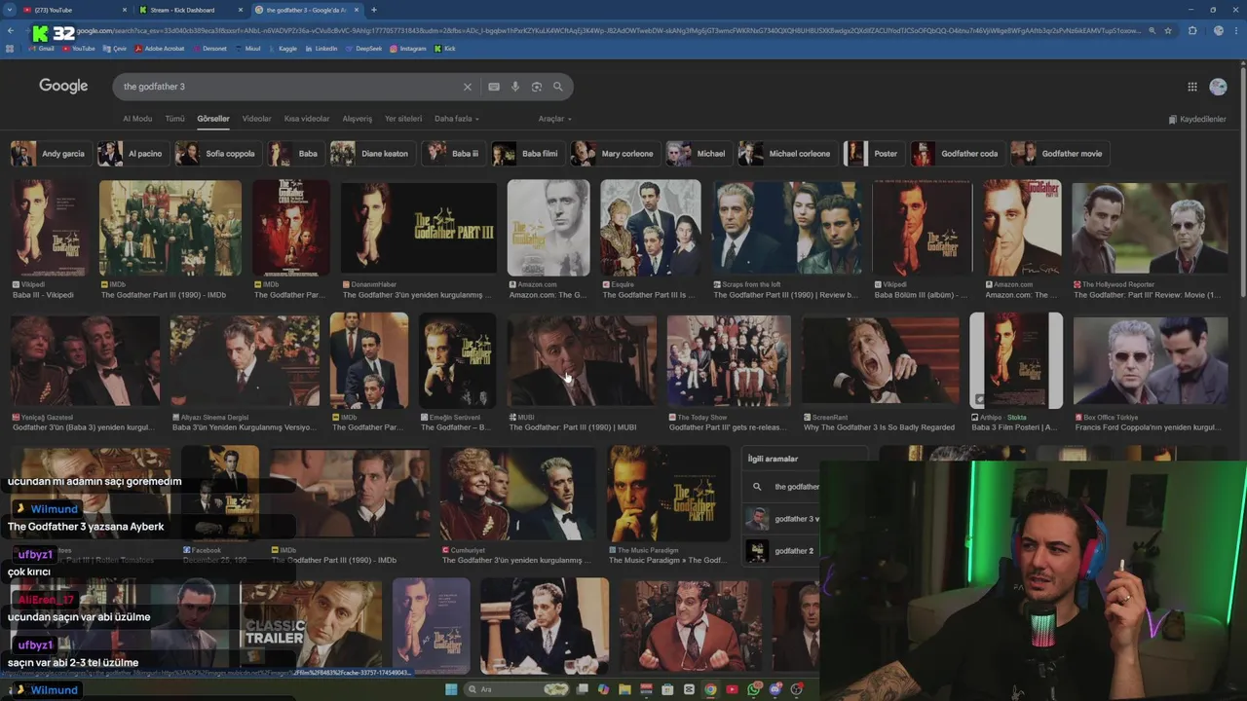The height and width of the screenshot is (701, 1247).
Task: Open the YouTube app on the taskbar
Action: pyautogui.click(x=733, y=689)
